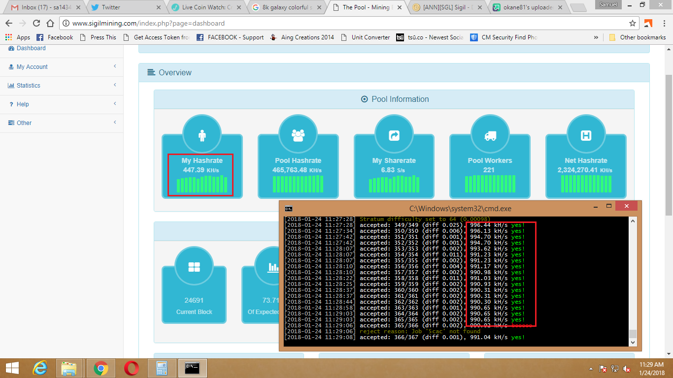The image size is (673, 378).
Task: Reload the current page
Action: click(36, 23)
